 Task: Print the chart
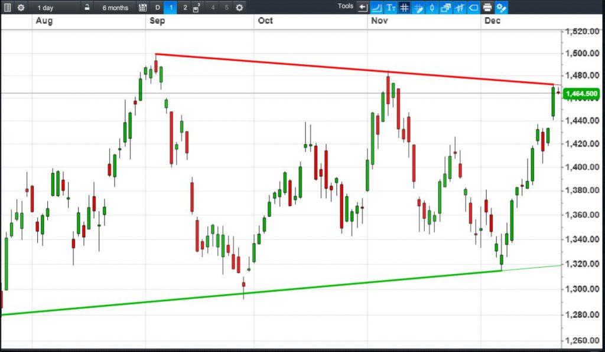click(487, 7)
